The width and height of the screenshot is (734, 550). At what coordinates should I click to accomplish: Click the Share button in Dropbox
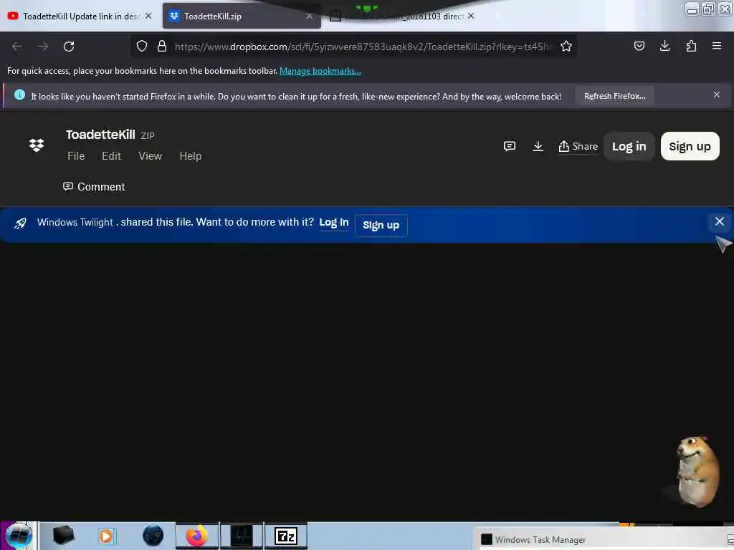coord(578,146)
